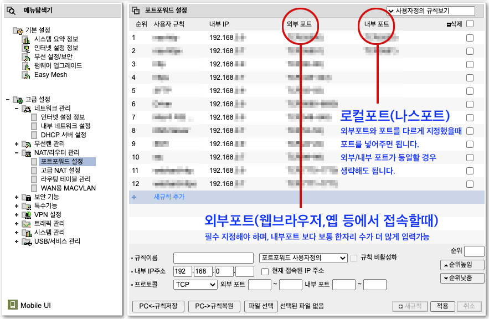This screenshot has height=319, width=489.
Task: Click the 순위높임 button
Action: click(462, 265)
